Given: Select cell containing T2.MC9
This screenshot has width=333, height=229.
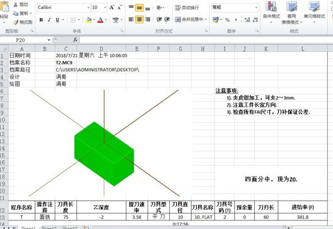Looking at the screenshot, I should tap(66, 63).
